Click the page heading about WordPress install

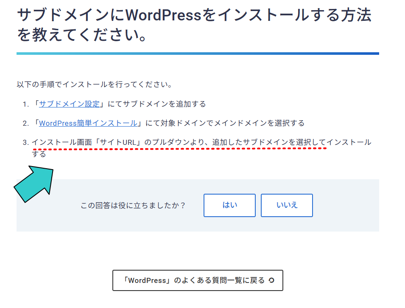coord(194,25)
